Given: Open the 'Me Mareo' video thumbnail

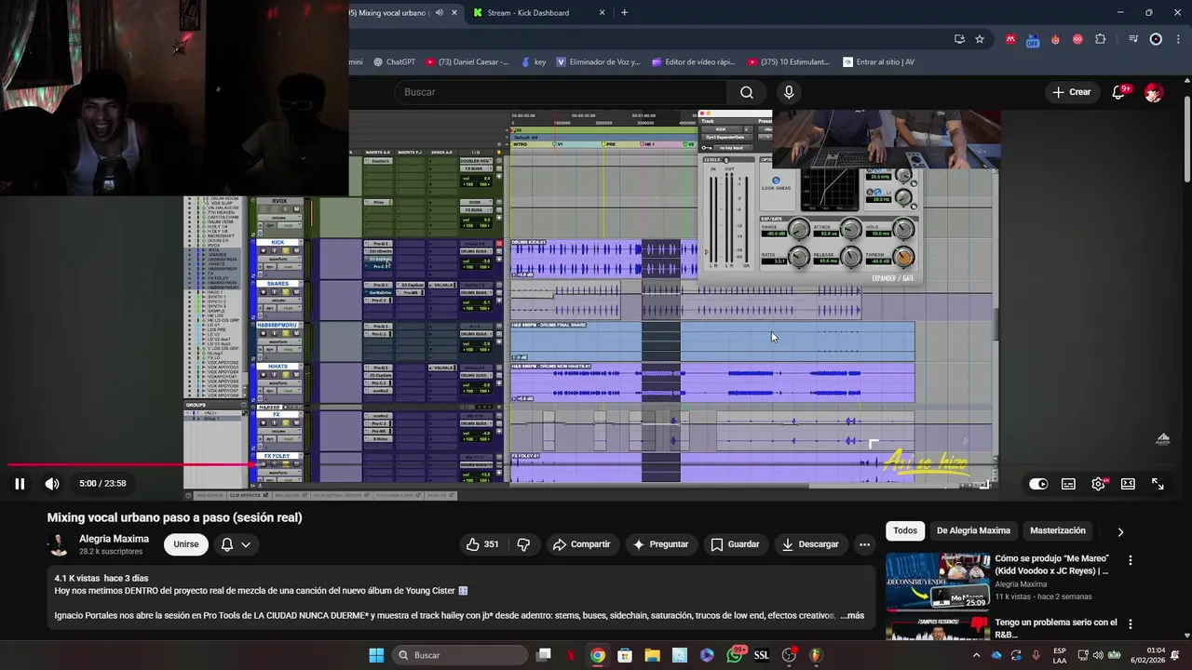Looking at the screenshot, I should point(938,582).
